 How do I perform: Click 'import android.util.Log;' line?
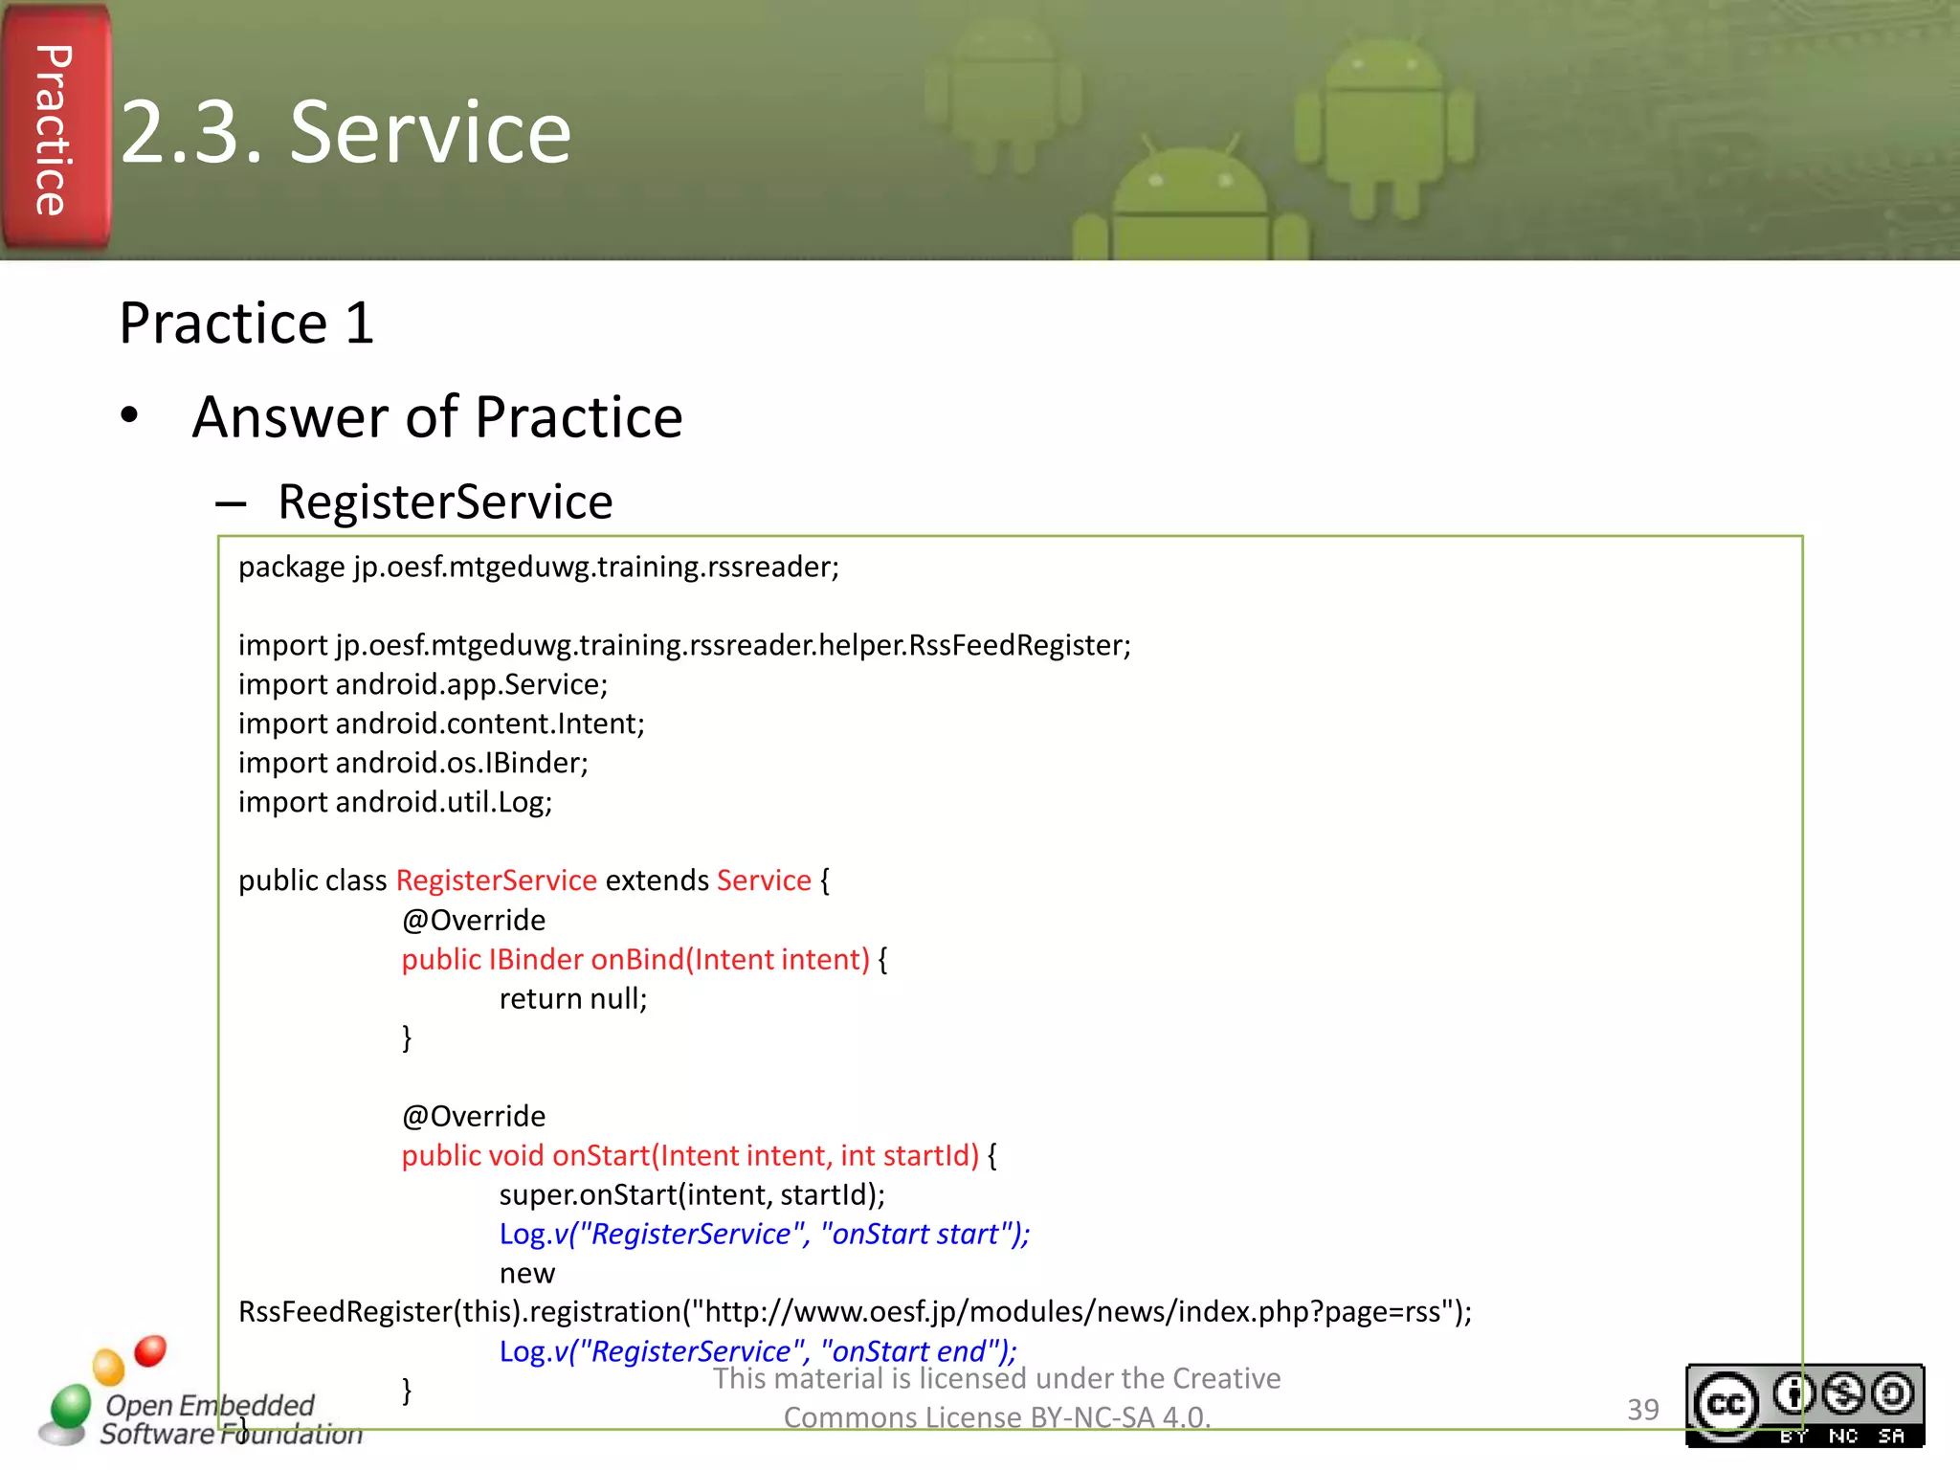[x=395, y=802]
